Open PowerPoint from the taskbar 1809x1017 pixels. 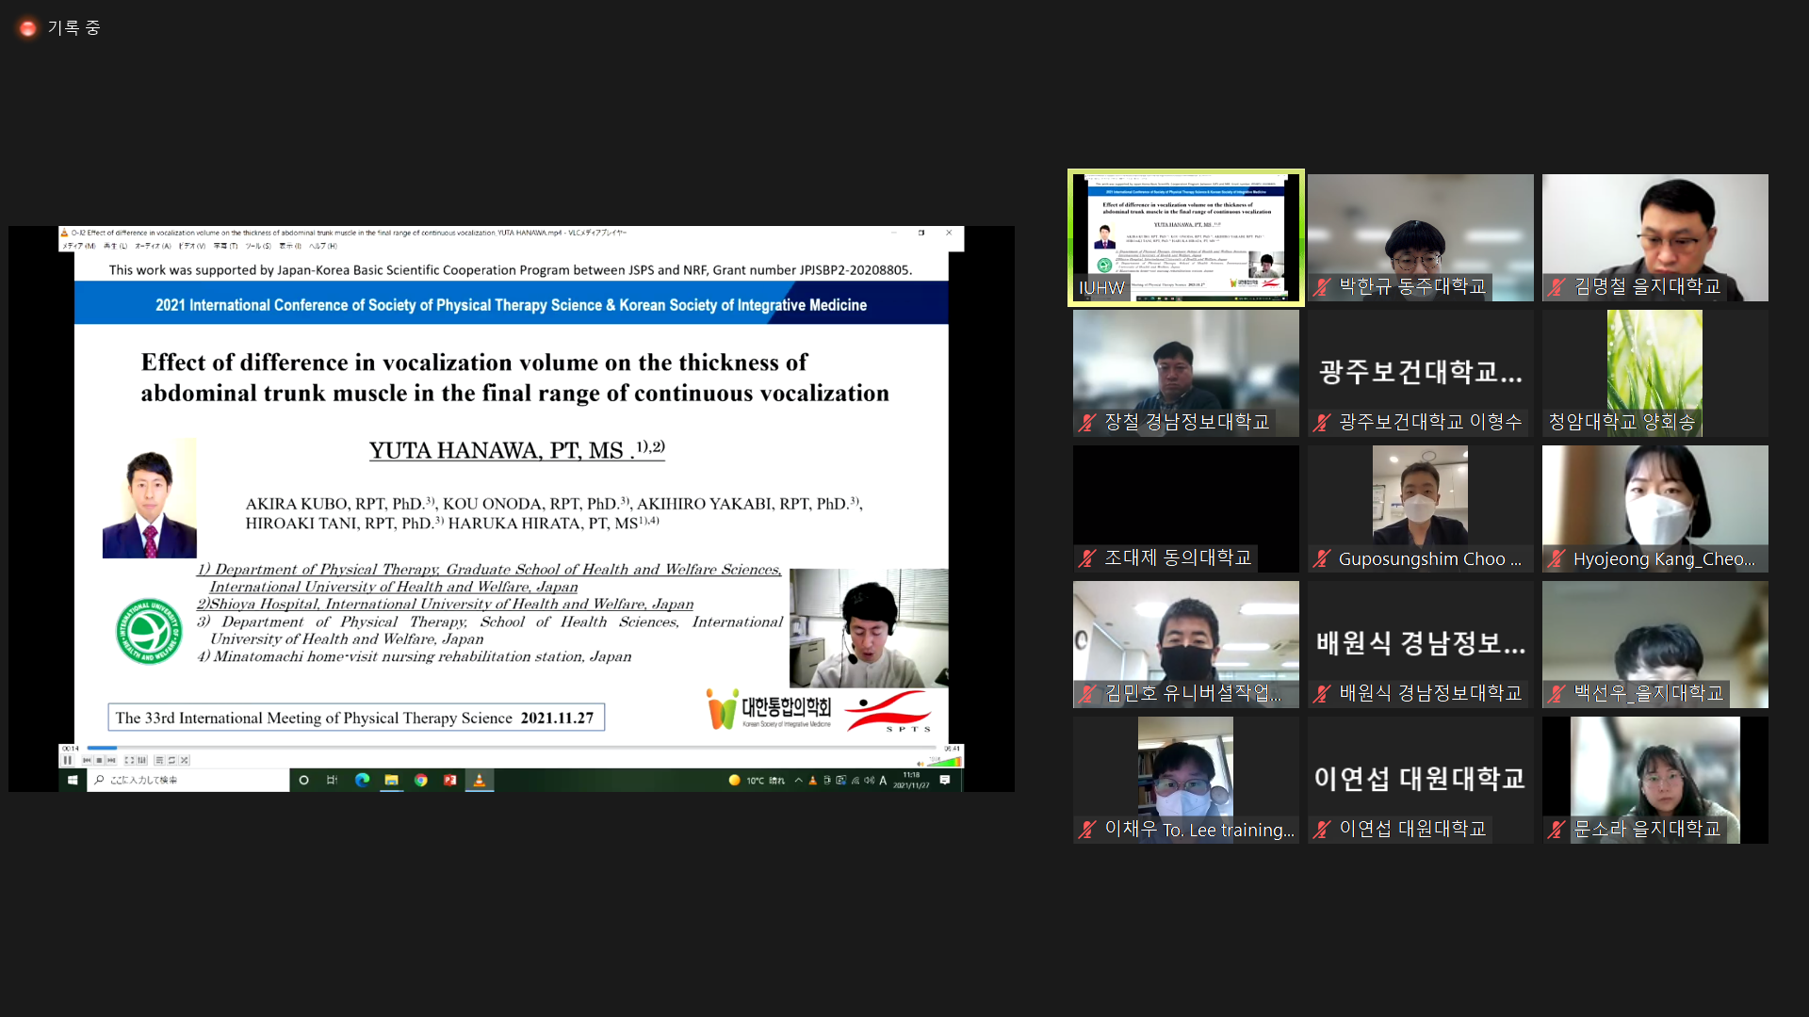point(450,780)
